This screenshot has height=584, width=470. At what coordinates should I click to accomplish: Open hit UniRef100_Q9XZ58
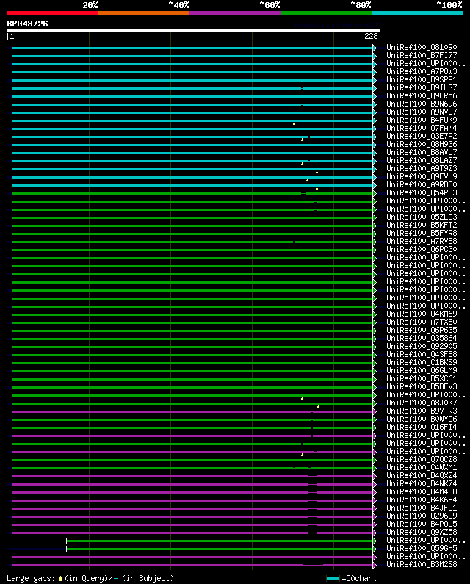point(422,533)
